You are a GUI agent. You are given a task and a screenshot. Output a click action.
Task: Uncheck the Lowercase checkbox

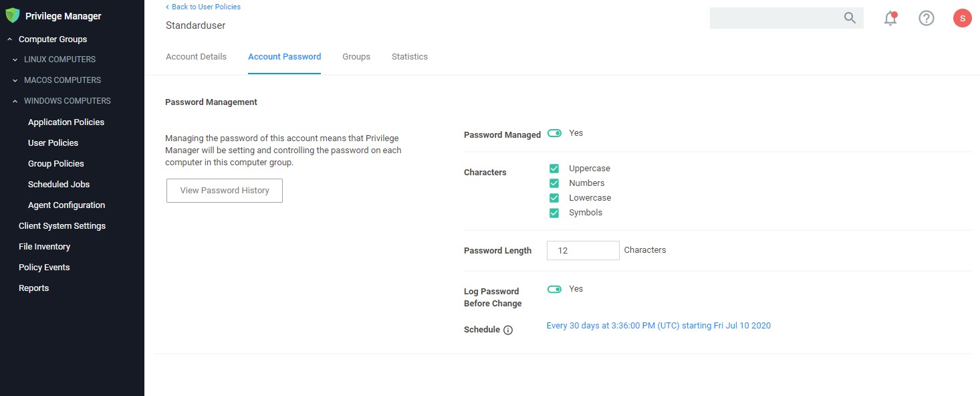(554, 198)
